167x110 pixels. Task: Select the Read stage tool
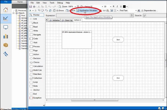(x=34, y=27)
